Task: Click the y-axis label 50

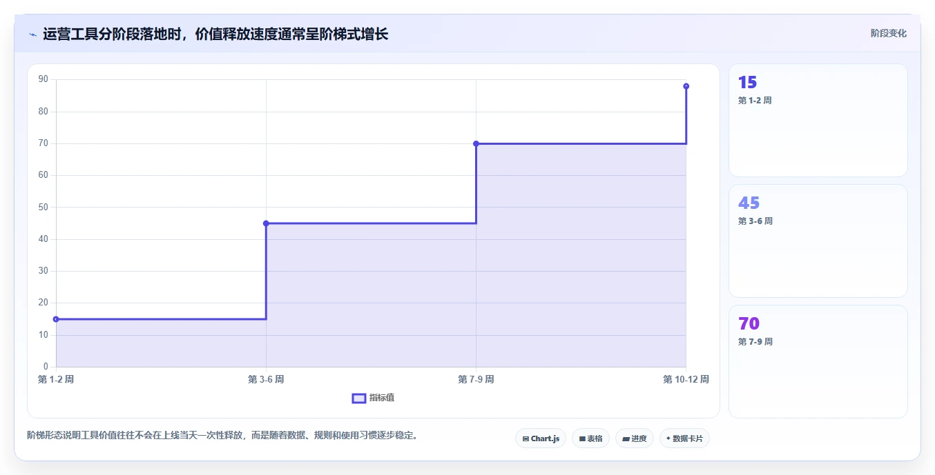Action: click(x=44, y=207)
